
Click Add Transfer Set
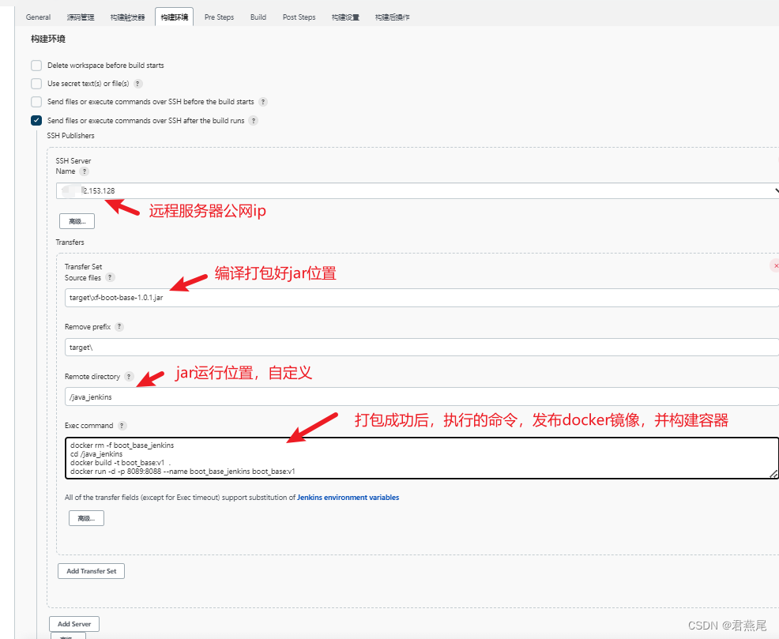click(x=92, y=571)
